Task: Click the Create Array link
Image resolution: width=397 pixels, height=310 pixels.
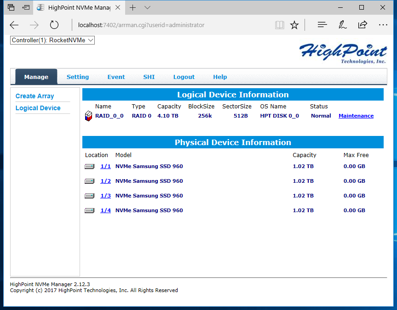Action: click(35, 96)
